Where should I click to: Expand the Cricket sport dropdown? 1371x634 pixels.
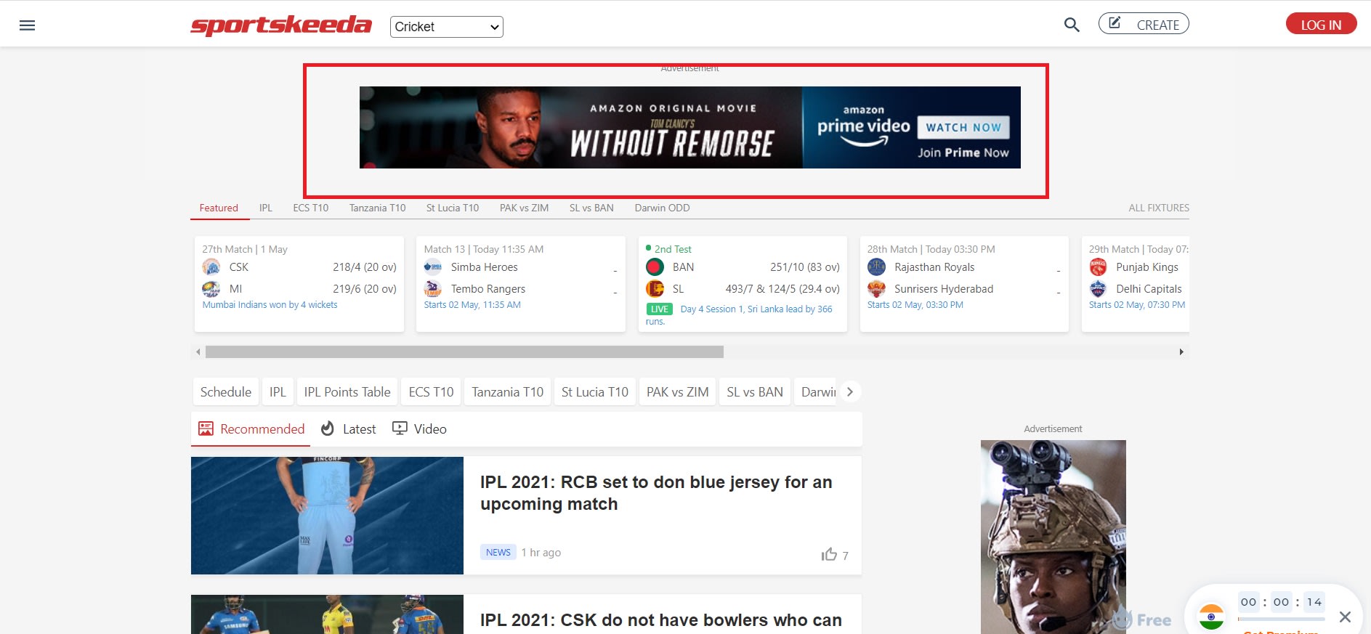[x=447, y=27]
